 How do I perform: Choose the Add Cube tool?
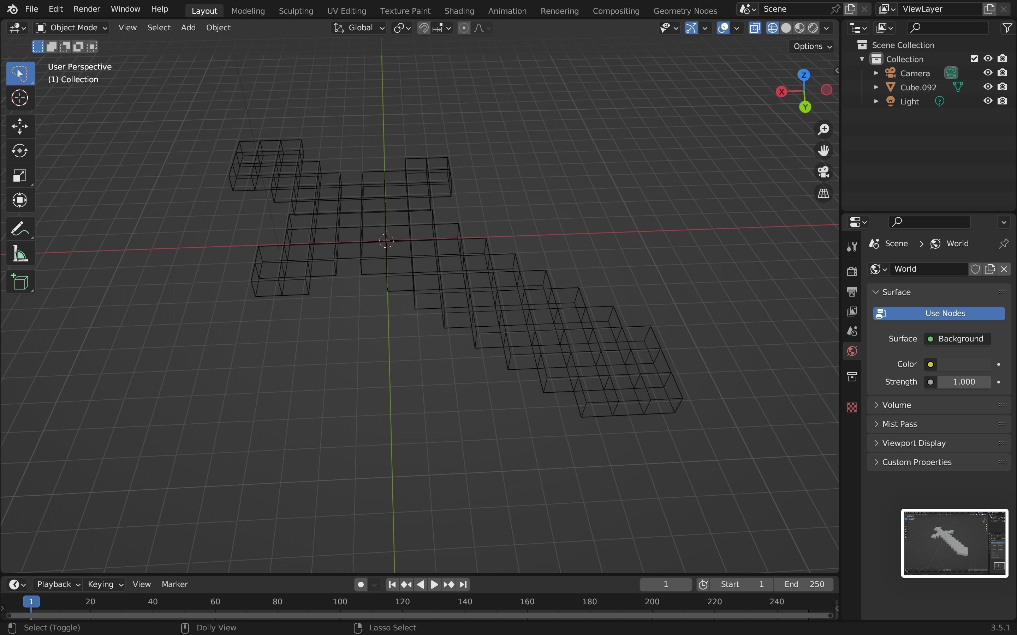pyautogui.click(x=19, y=282)
